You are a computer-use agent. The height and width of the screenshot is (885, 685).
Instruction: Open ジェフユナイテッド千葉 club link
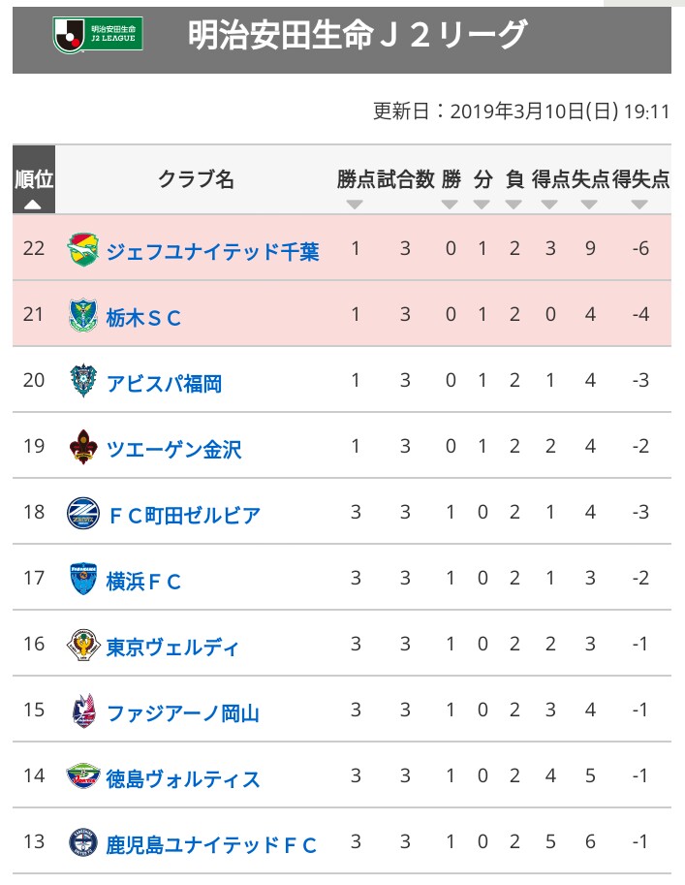click(212, 251)
